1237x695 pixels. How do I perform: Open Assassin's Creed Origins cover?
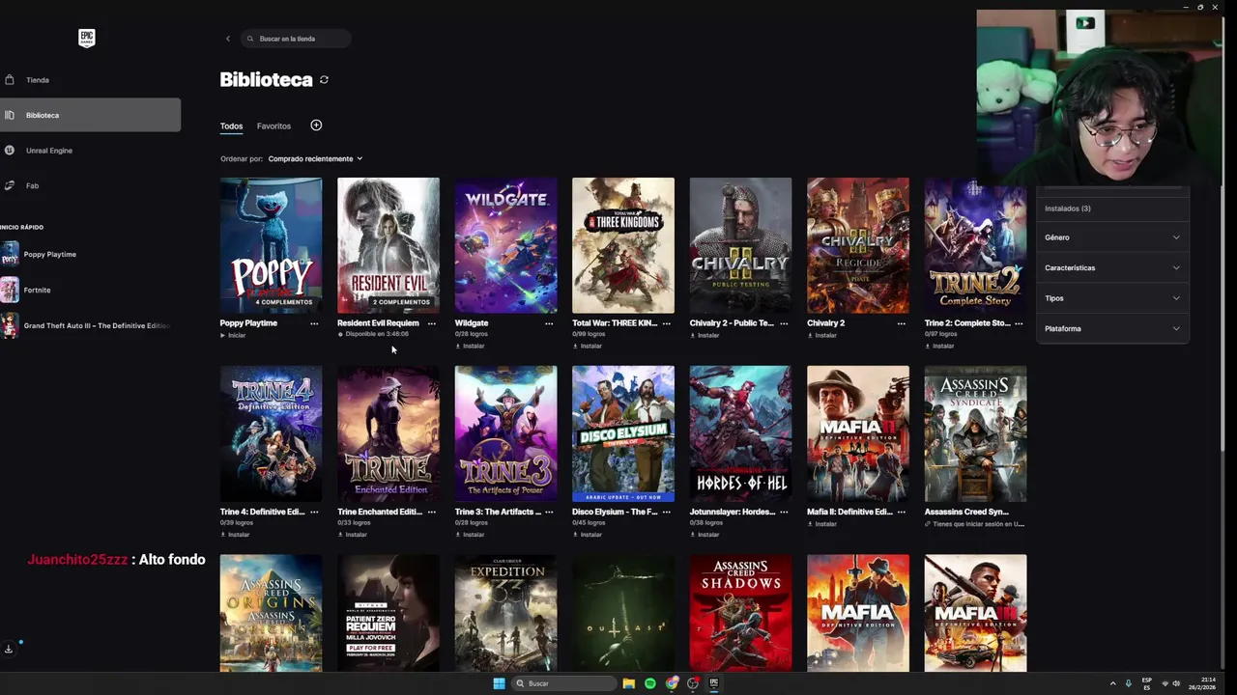[271, 613]
